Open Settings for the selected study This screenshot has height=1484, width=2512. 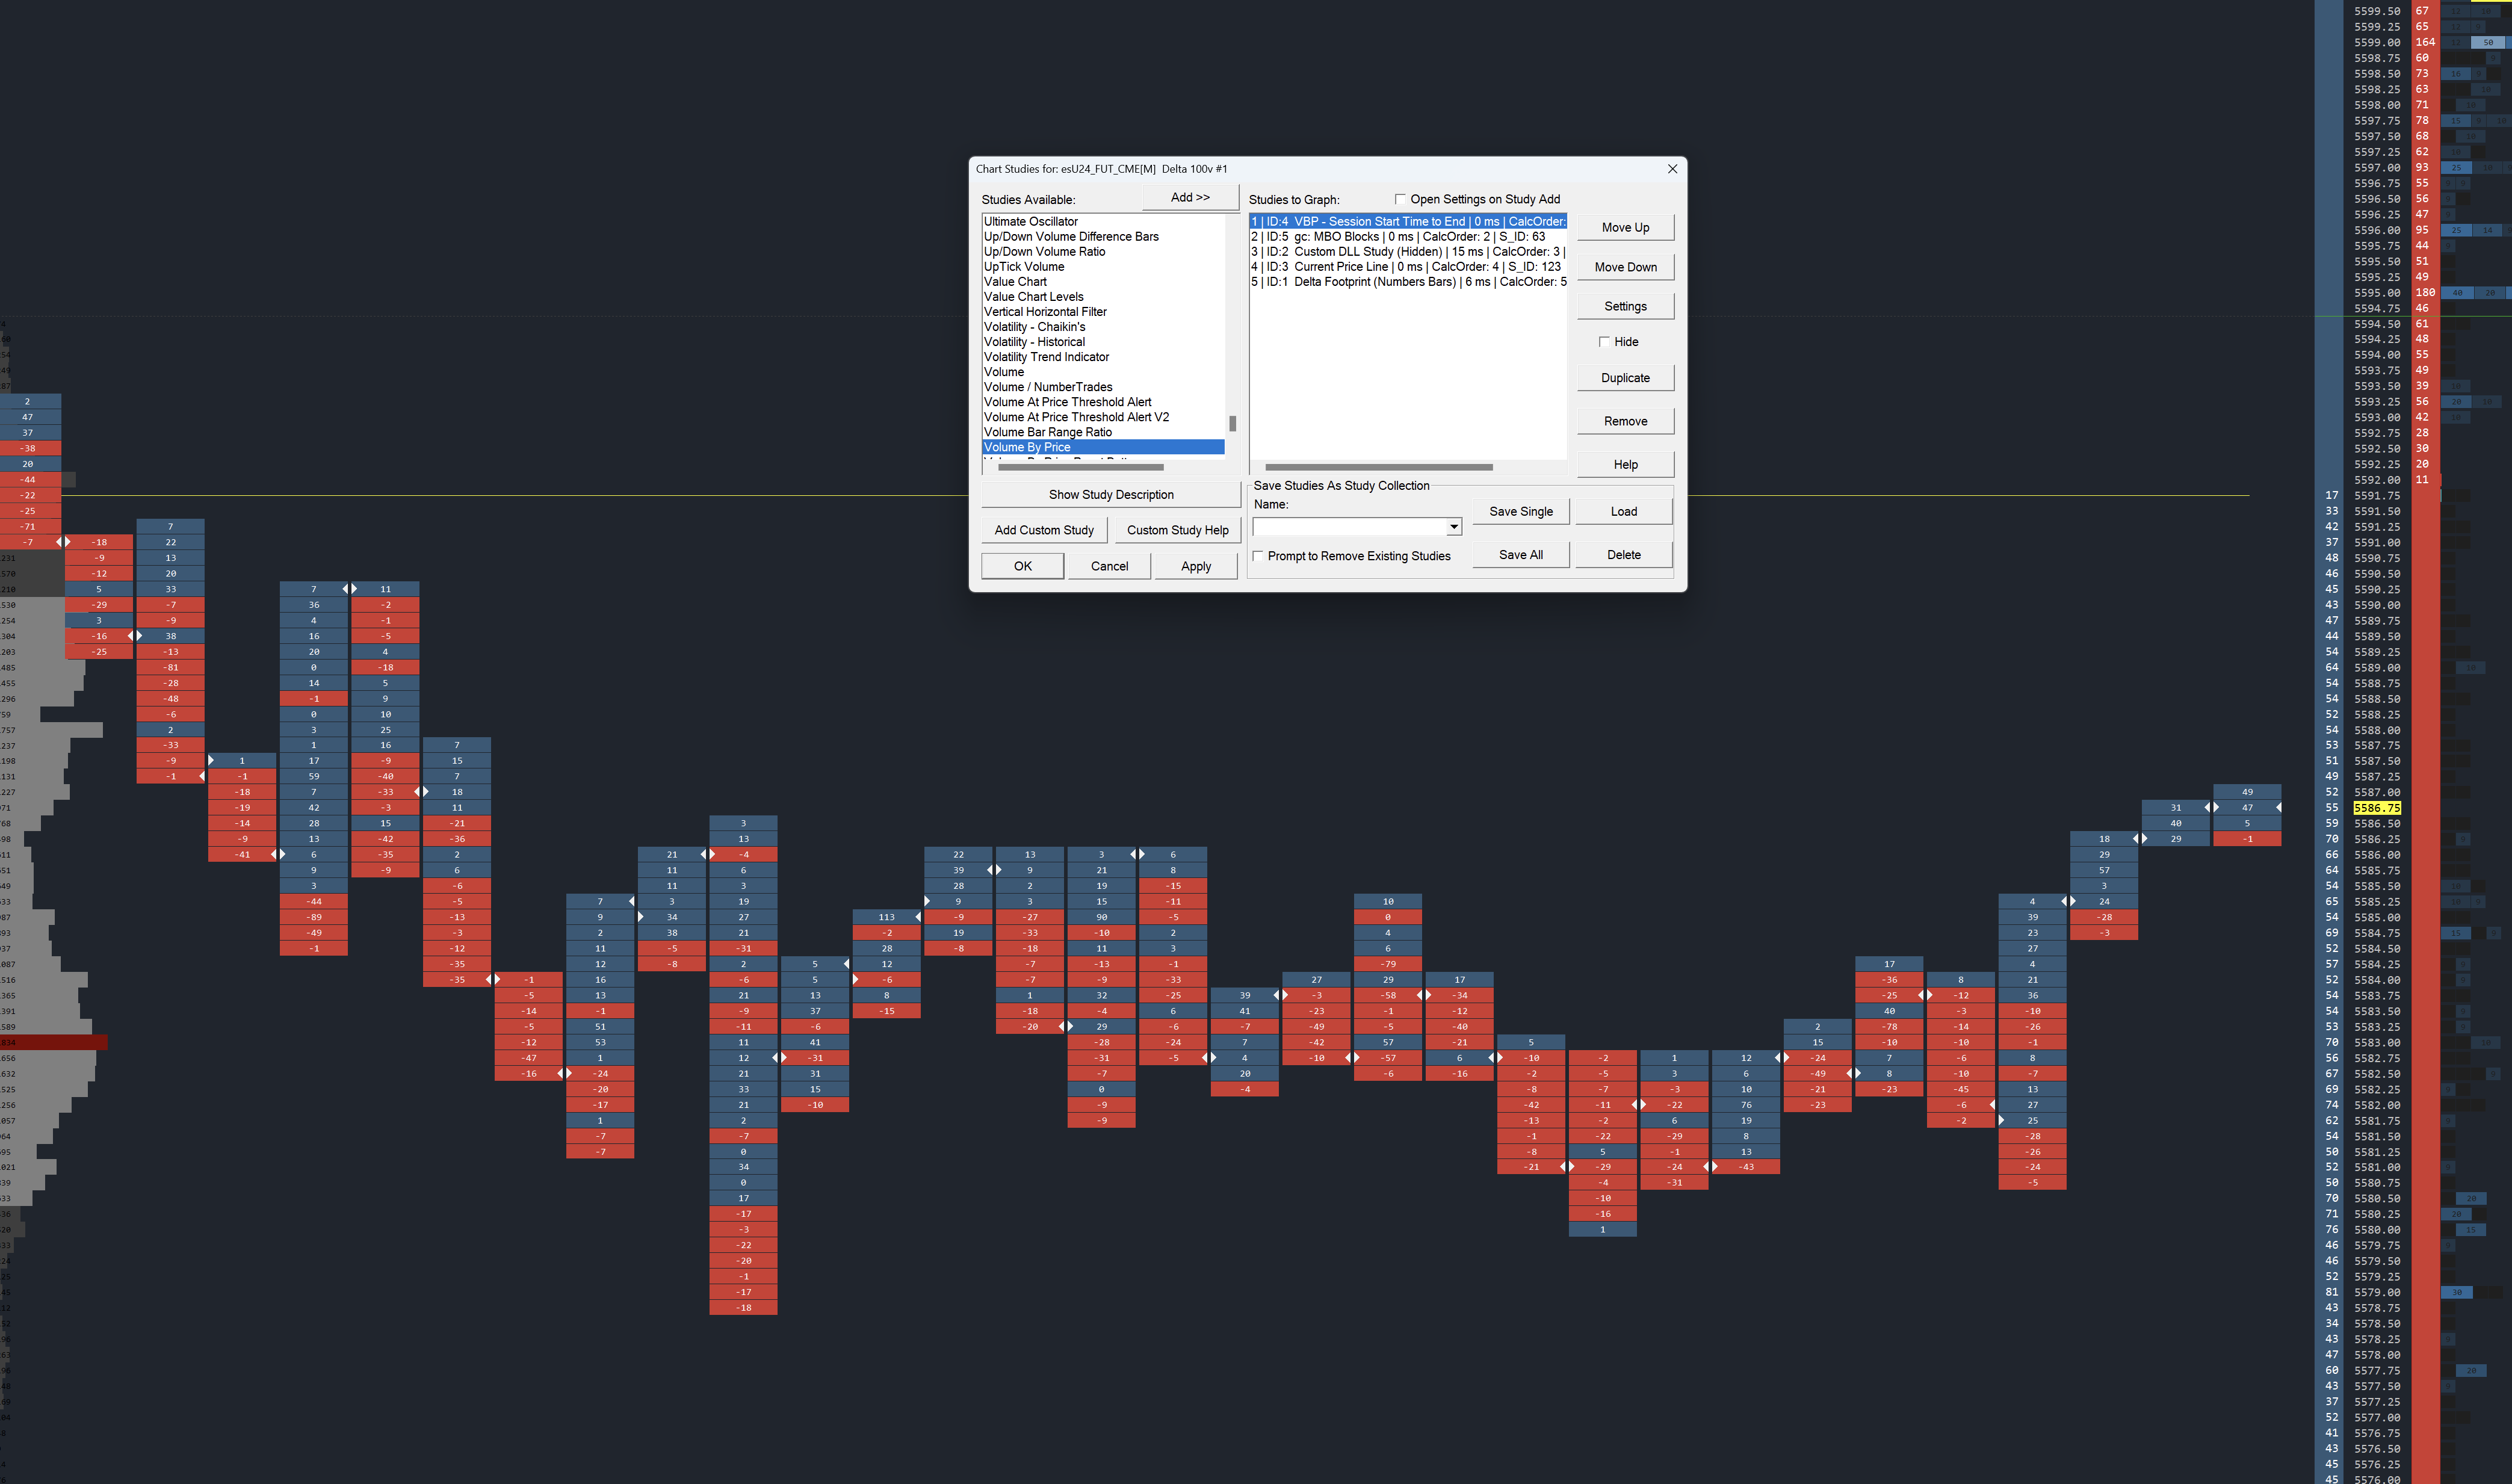(1625, 307)
